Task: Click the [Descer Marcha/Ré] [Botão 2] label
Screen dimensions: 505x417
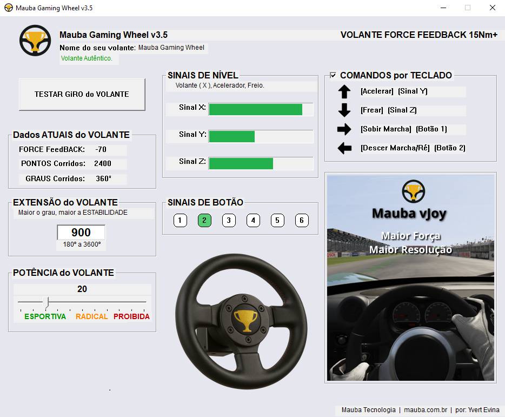Action: pos(413,148)
